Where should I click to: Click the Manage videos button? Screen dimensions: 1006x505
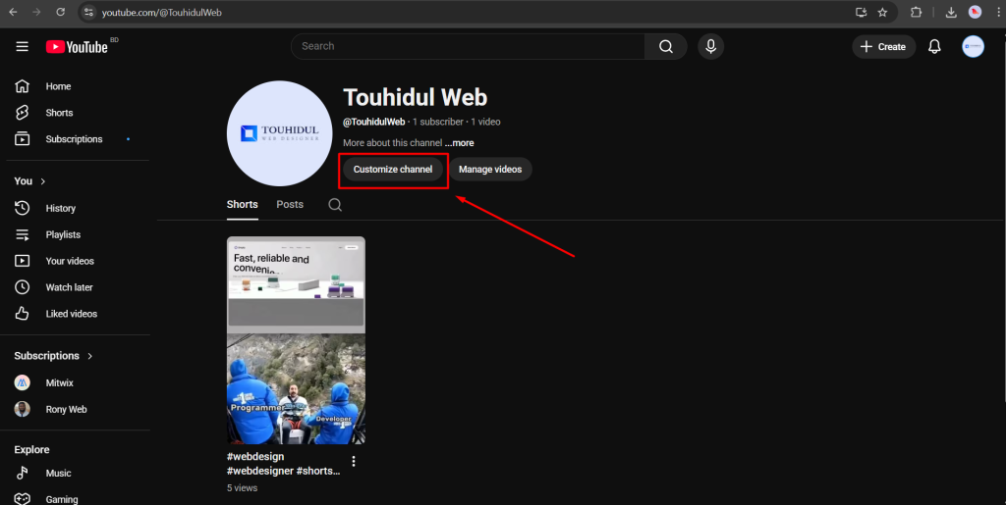[x=490, y=170]
